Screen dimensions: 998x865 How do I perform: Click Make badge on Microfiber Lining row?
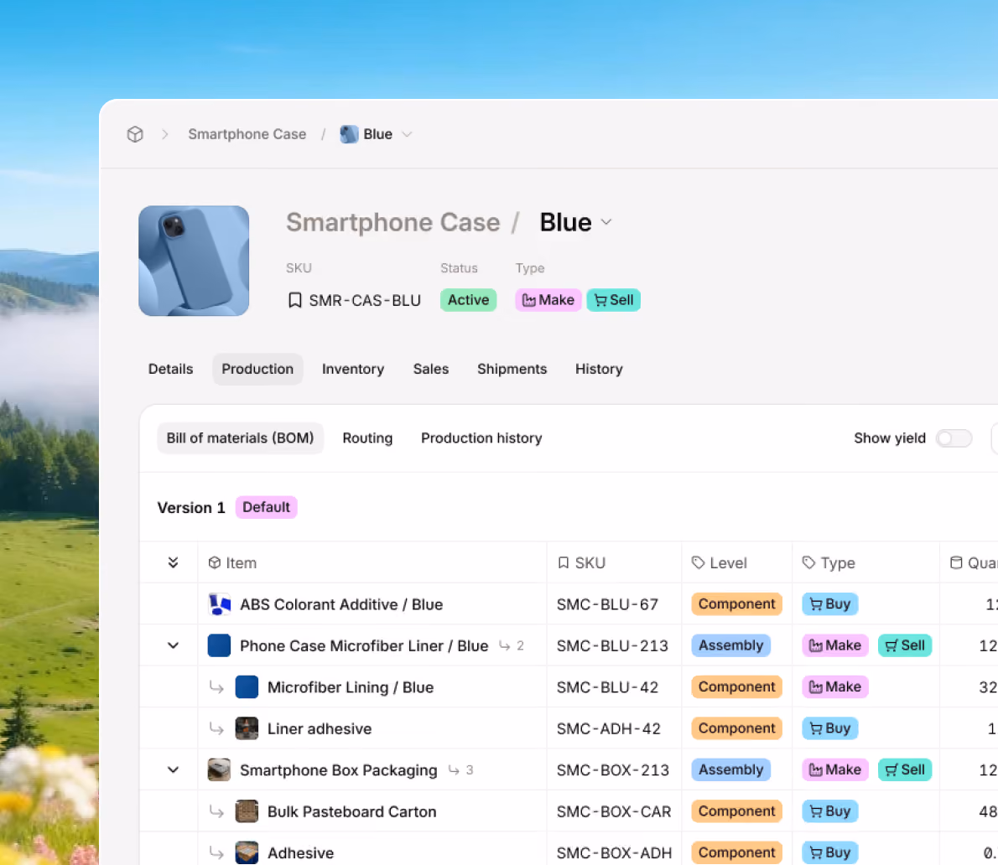835,687
